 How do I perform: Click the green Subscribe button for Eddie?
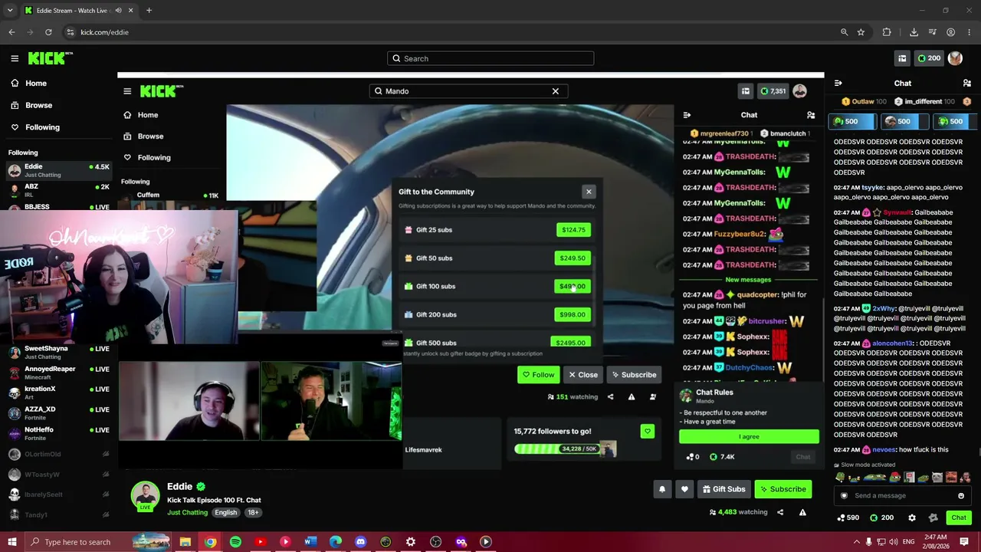pos(783,489)
